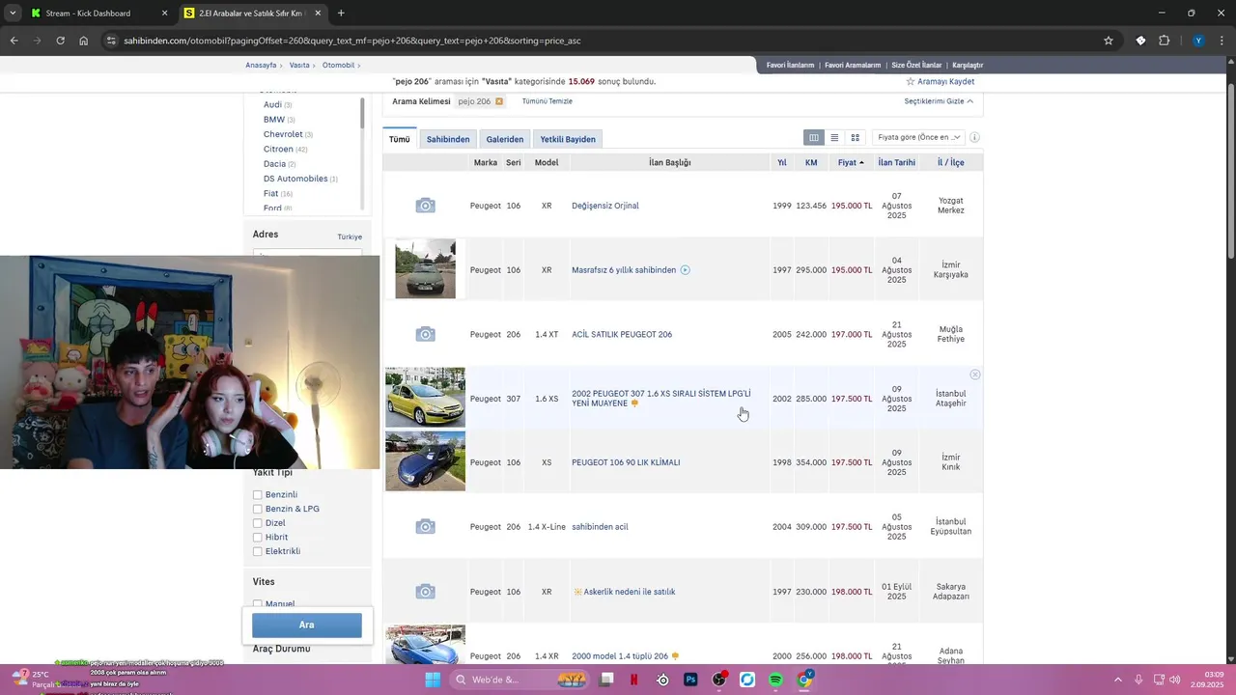Click the microphone tray icon
The width and height of the screenshot is (1236, 695).
click(1138, 680)
